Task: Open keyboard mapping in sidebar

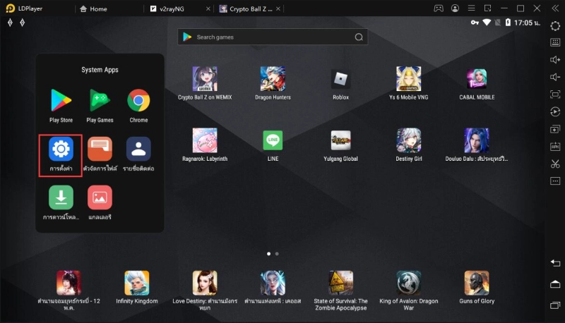Action: [555, 42]
